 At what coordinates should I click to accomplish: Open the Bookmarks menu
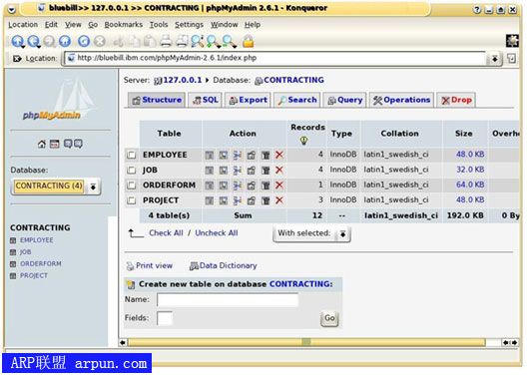[x=124, y=25]
